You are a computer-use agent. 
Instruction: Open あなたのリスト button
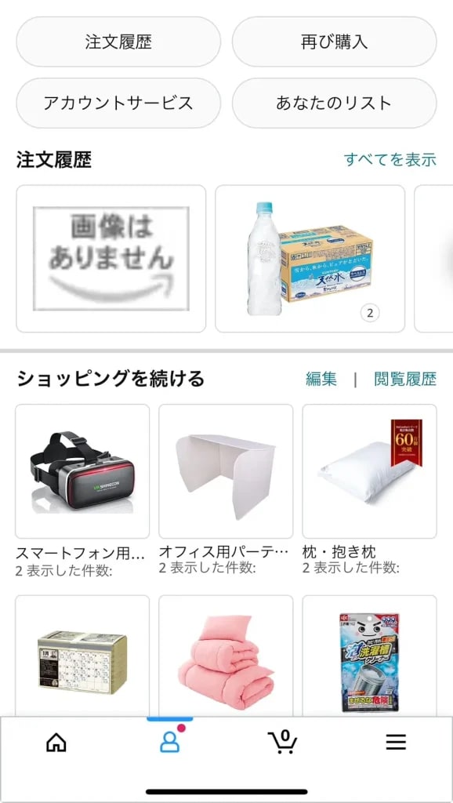(334, 103)
